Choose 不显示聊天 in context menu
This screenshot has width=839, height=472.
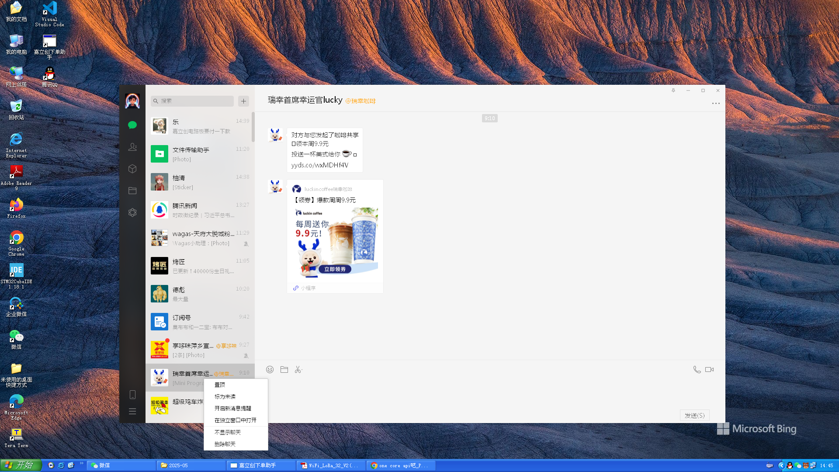coord(236,432)
